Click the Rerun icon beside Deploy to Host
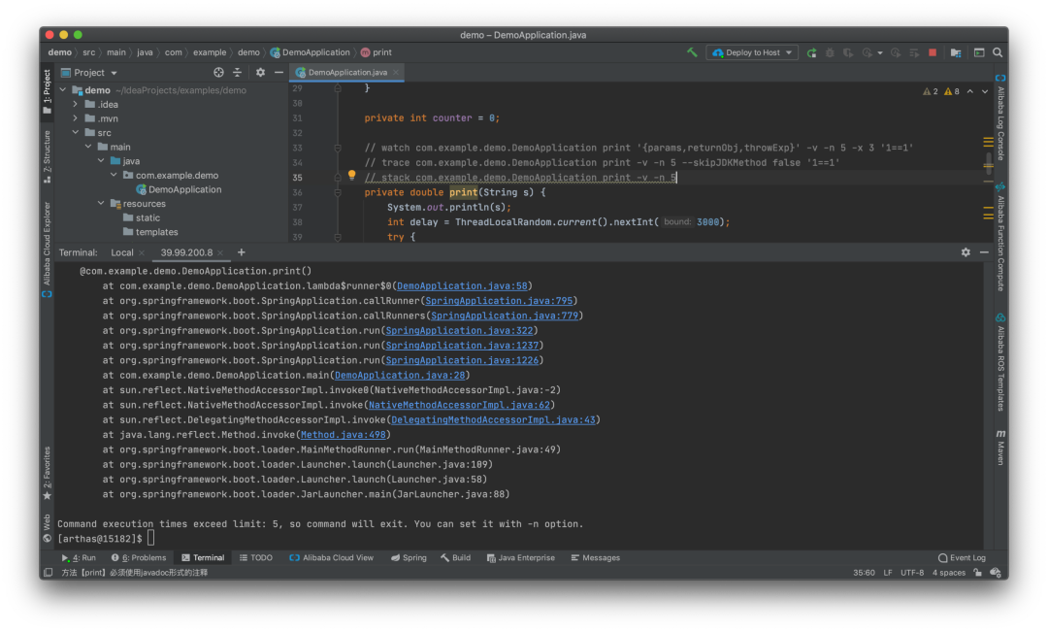This screenshot has height=632, width=1048. [x=811, y=52]
